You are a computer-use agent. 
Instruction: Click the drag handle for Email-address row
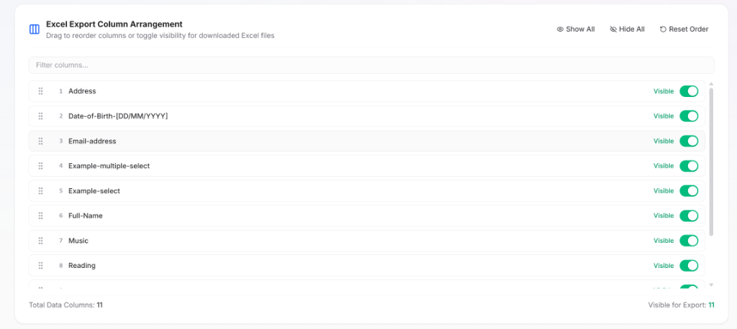(x=41, y=141)
